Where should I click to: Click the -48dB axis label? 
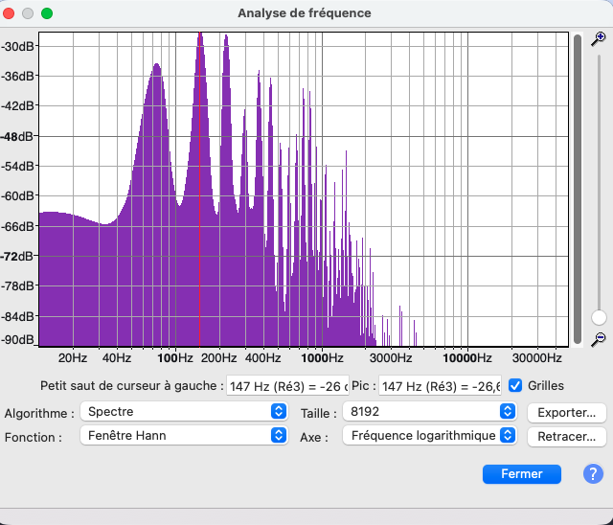coord(17,137)
